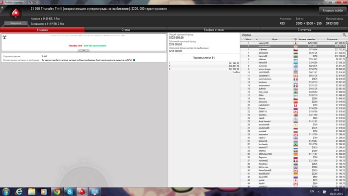Select player row arnon shraga
This screenshot has height=196, width=348.
tap(293, 69)
